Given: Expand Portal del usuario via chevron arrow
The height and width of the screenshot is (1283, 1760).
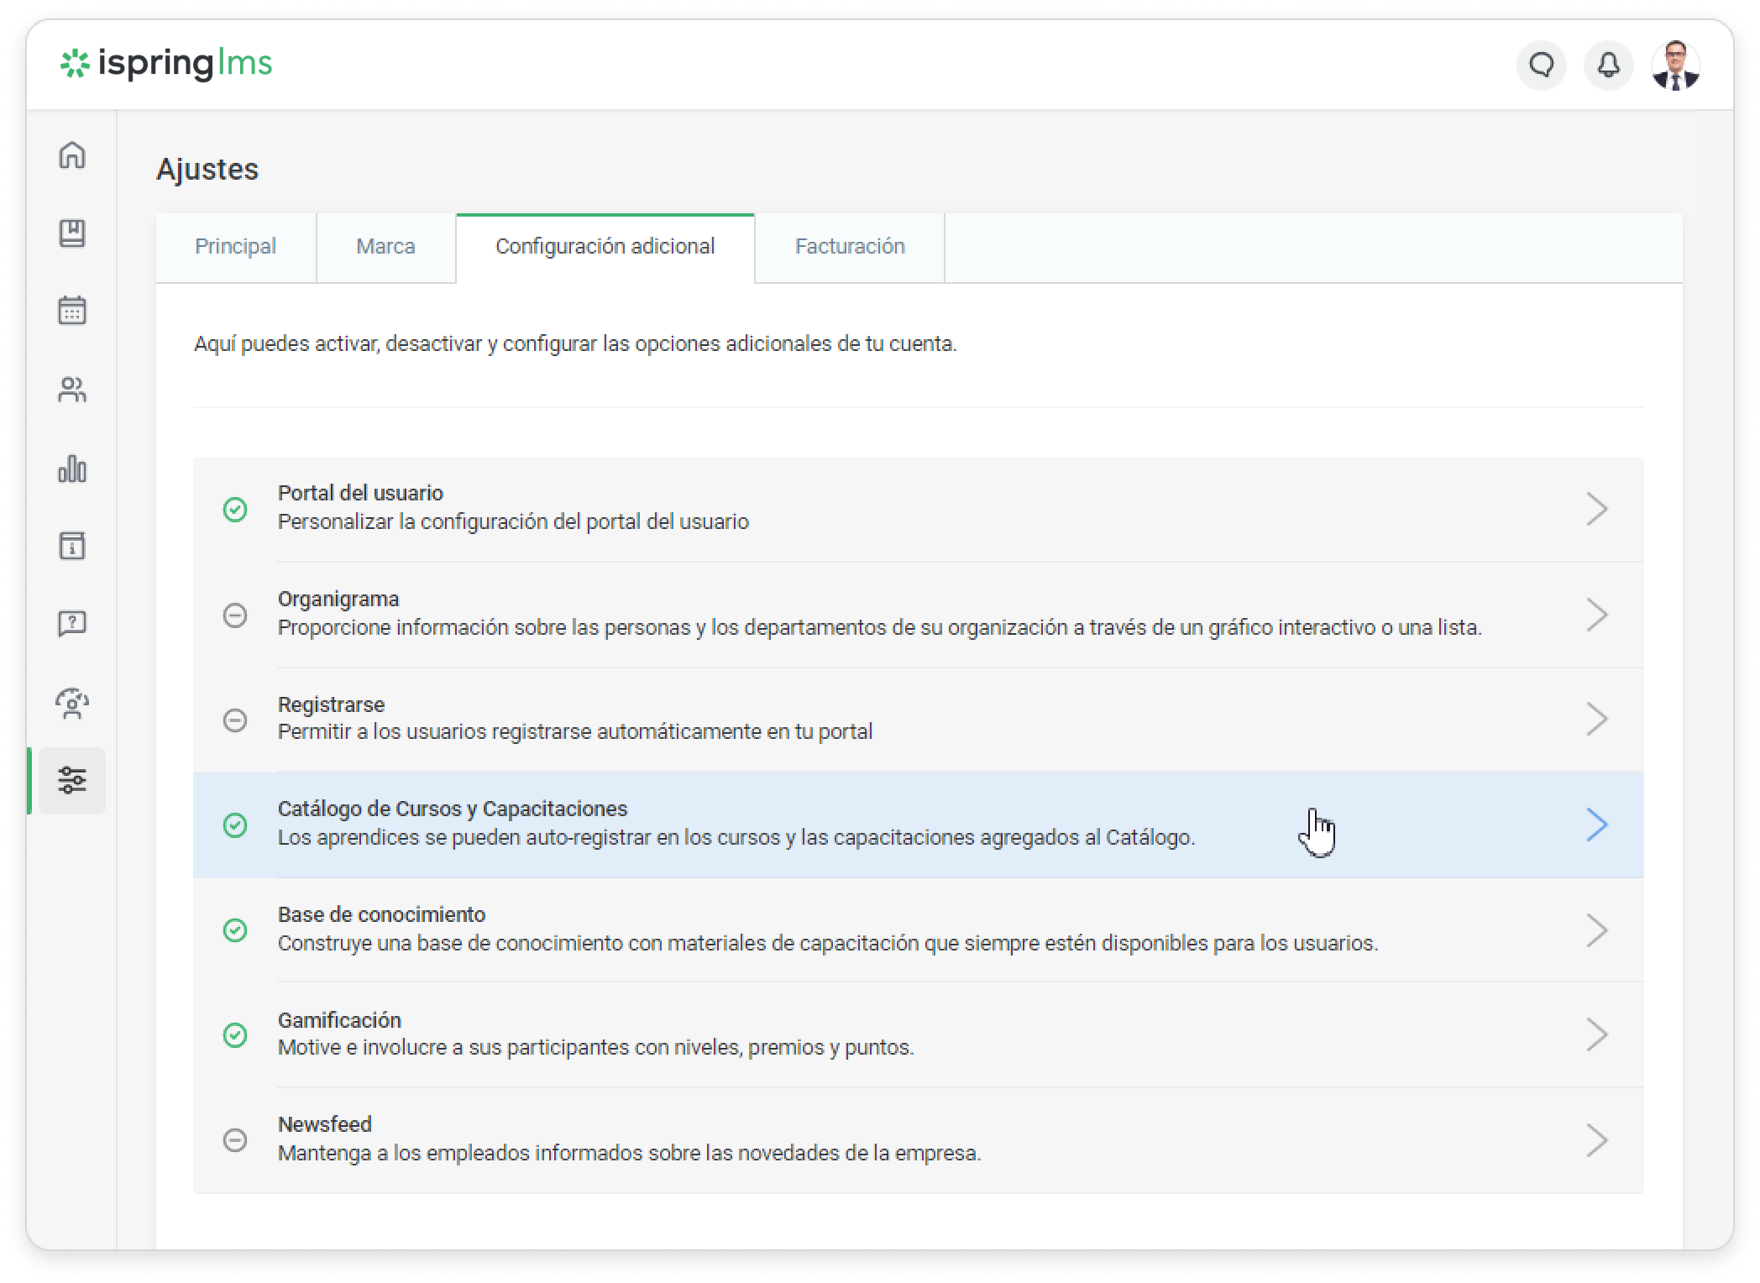Looking at the screenshot, I should point(1596,509).
